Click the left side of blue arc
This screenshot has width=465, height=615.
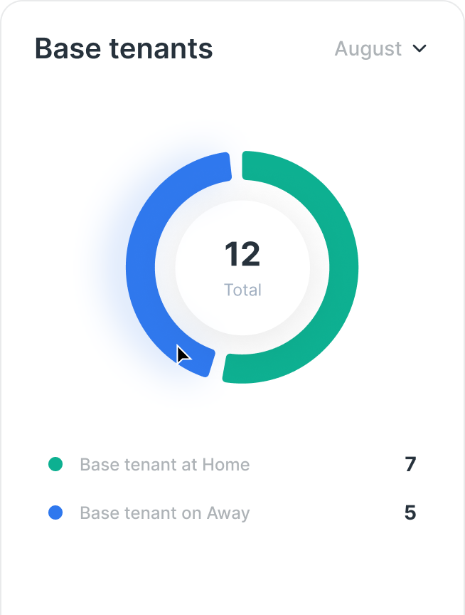click(x=140, y=267)
